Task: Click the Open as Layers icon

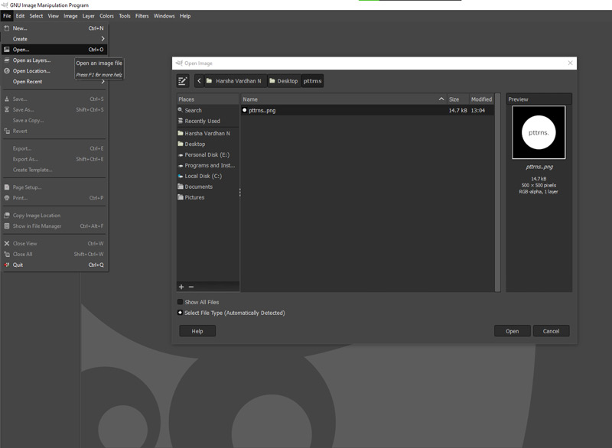Action: (7, 60)
